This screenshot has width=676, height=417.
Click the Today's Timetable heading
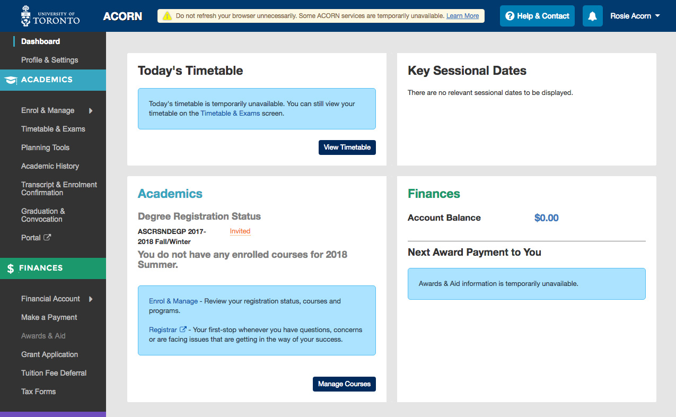tap(190, 71)
